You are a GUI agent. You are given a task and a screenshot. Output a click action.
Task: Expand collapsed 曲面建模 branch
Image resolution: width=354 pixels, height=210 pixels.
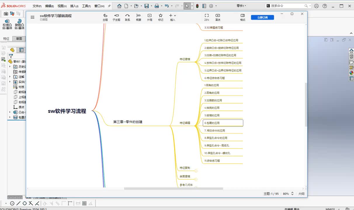point(196,179)
